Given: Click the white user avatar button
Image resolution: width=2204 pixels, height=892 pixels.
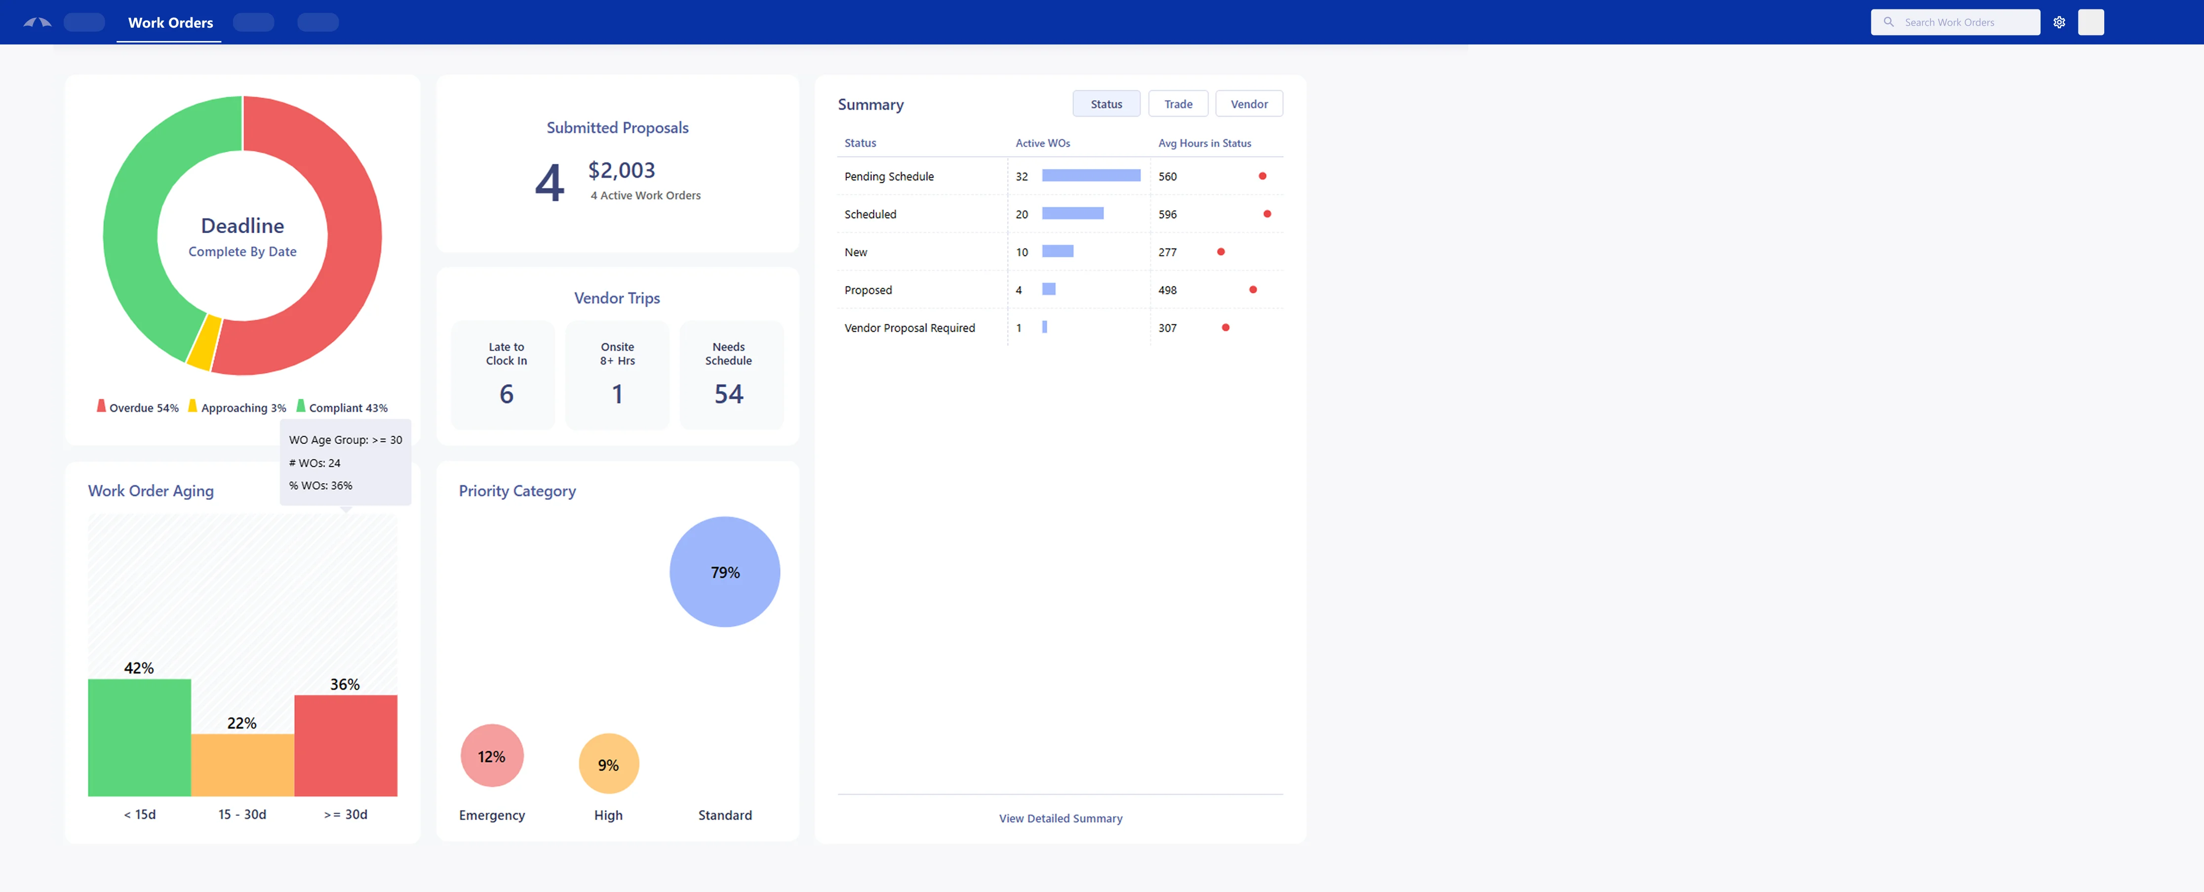Looking at the screenshot, I should [2090, 22].
